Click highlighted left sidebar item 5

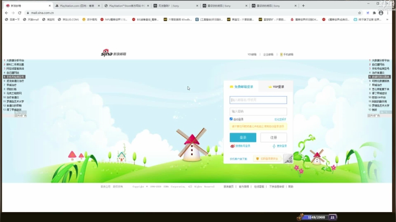[x=14, y=77]
